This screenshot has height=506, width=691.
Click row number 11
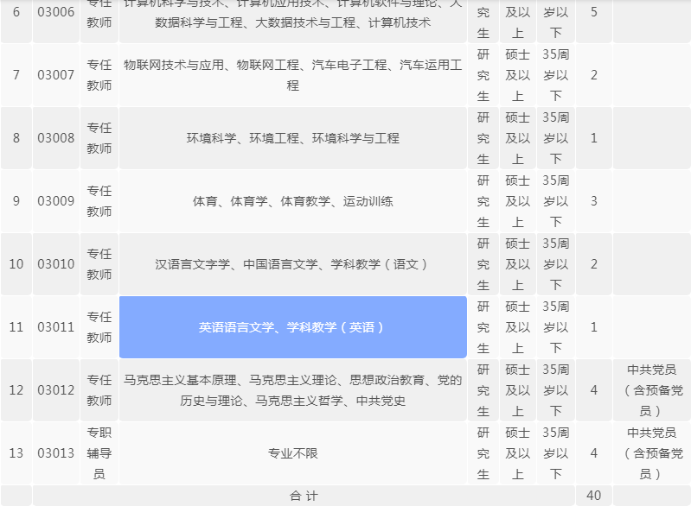pos(16,327)
